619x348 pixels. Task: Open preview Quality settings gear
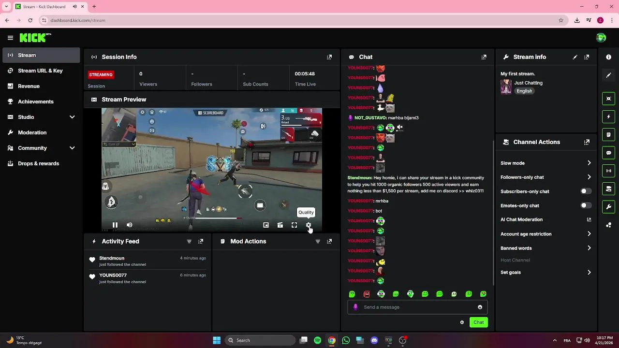(x=309, y=225)
